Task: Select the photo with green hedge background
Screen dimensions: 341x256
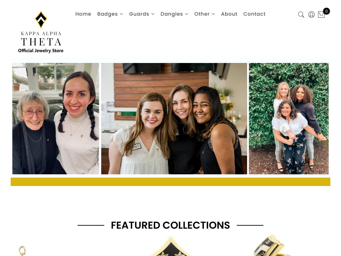Action: tap(289, 119)
